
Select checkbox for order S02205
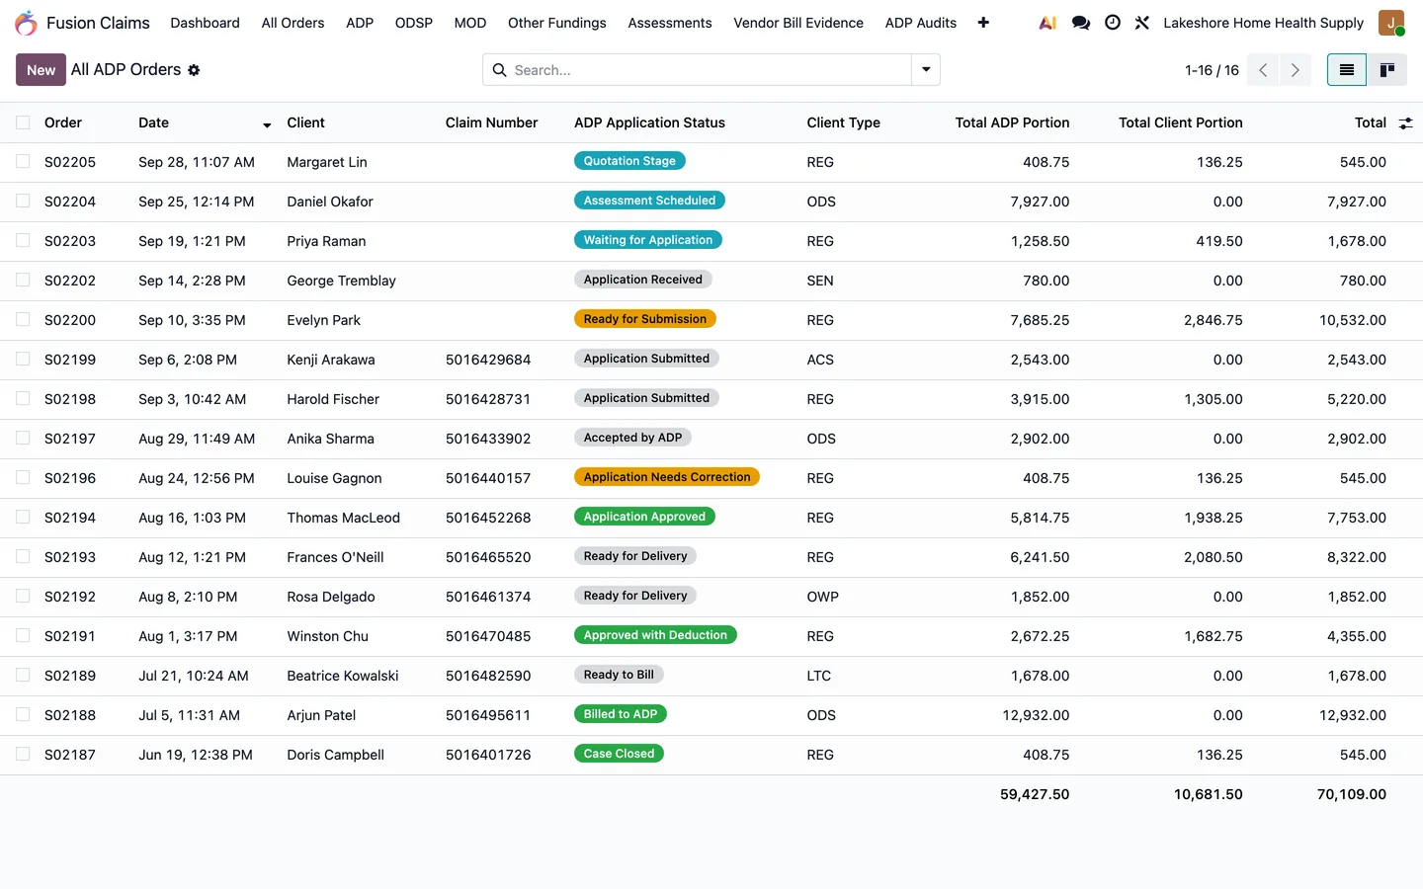[x=23, y=162]
